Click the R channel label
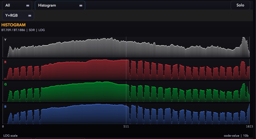The height and width of the screenshot is (139, 256). (5, 62)
